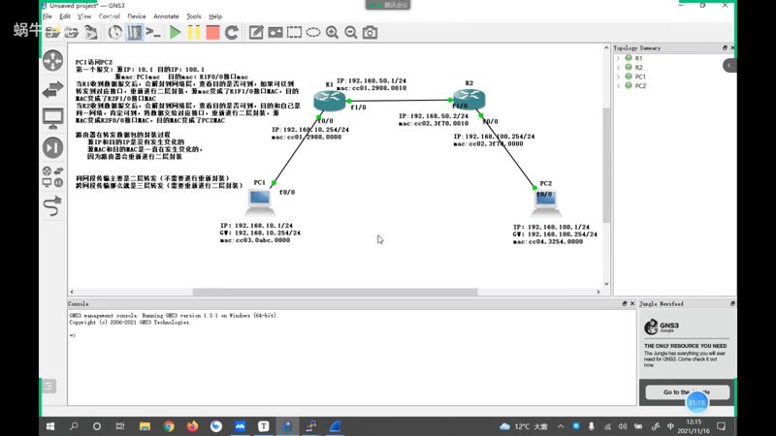Viewport: 776px width, 436px height.
Task: Toggle show interface labels toolbar button
Action: [134, 33]
